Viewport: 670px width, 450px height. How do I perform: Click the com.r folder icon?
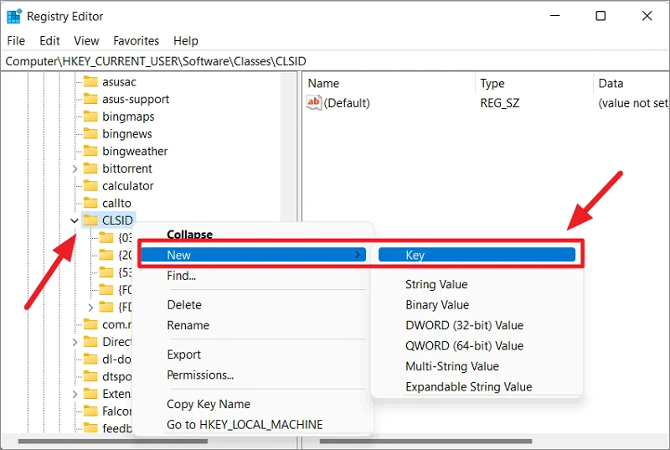[x=90, y=324]
